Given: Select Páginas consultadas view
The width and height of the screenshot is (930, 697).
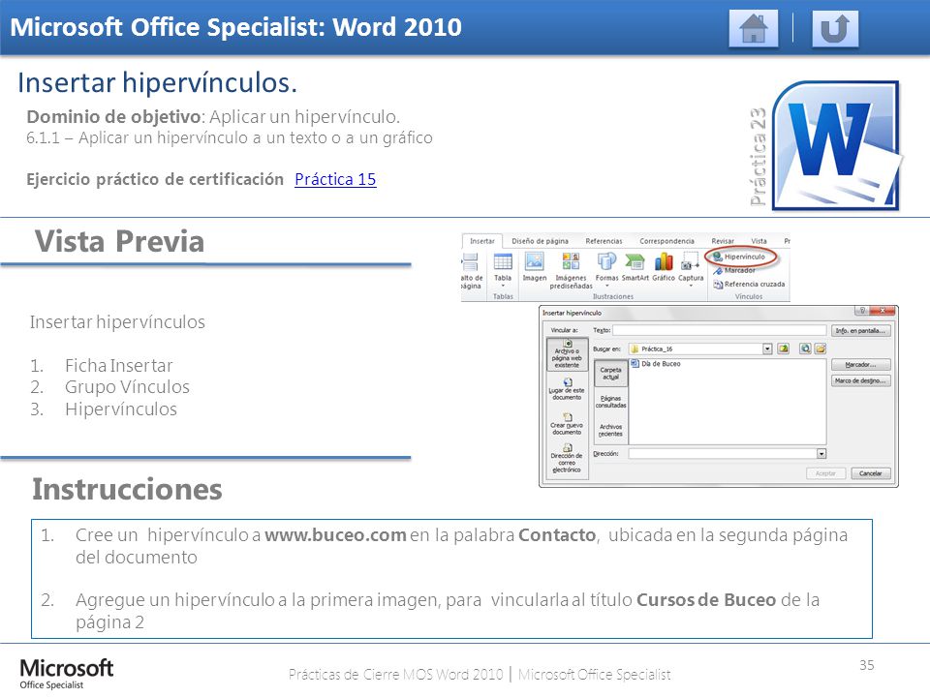Looking at the screenshot, I should (x=611, y=402).
